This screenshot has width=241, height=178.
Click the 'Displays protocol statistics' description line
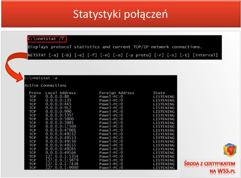(x=115, y=47)
